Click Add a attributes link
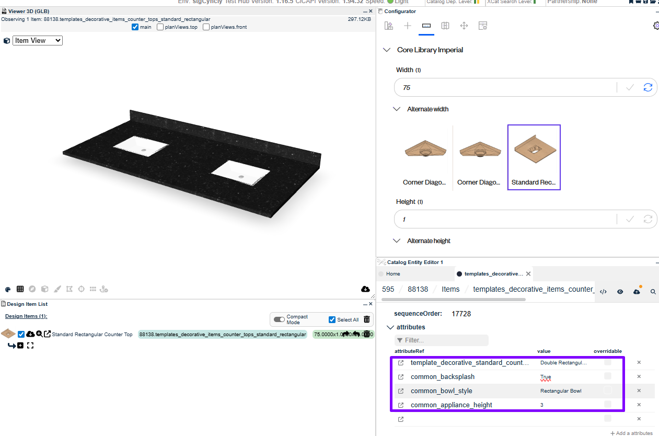Image resolution: width=659 pixels, height=436 pixels. 631,433
